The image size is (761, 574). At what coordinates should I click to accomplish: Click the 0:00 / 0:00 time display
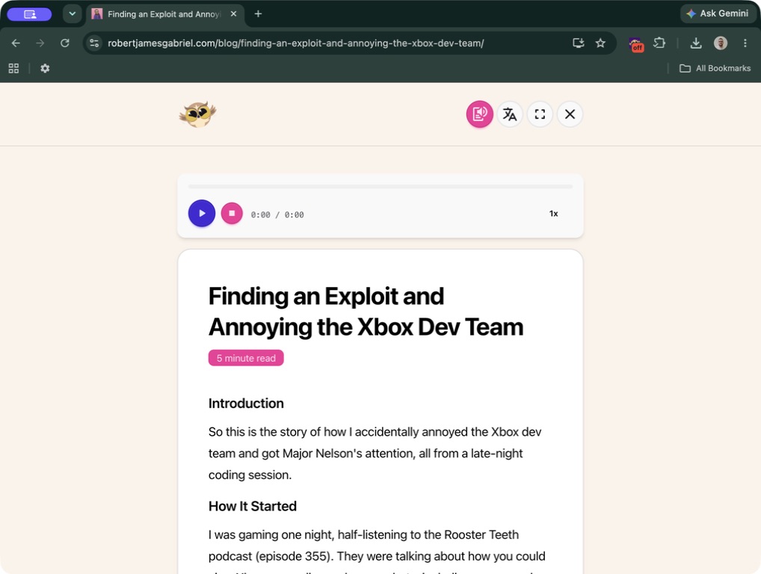click(277, 215)
